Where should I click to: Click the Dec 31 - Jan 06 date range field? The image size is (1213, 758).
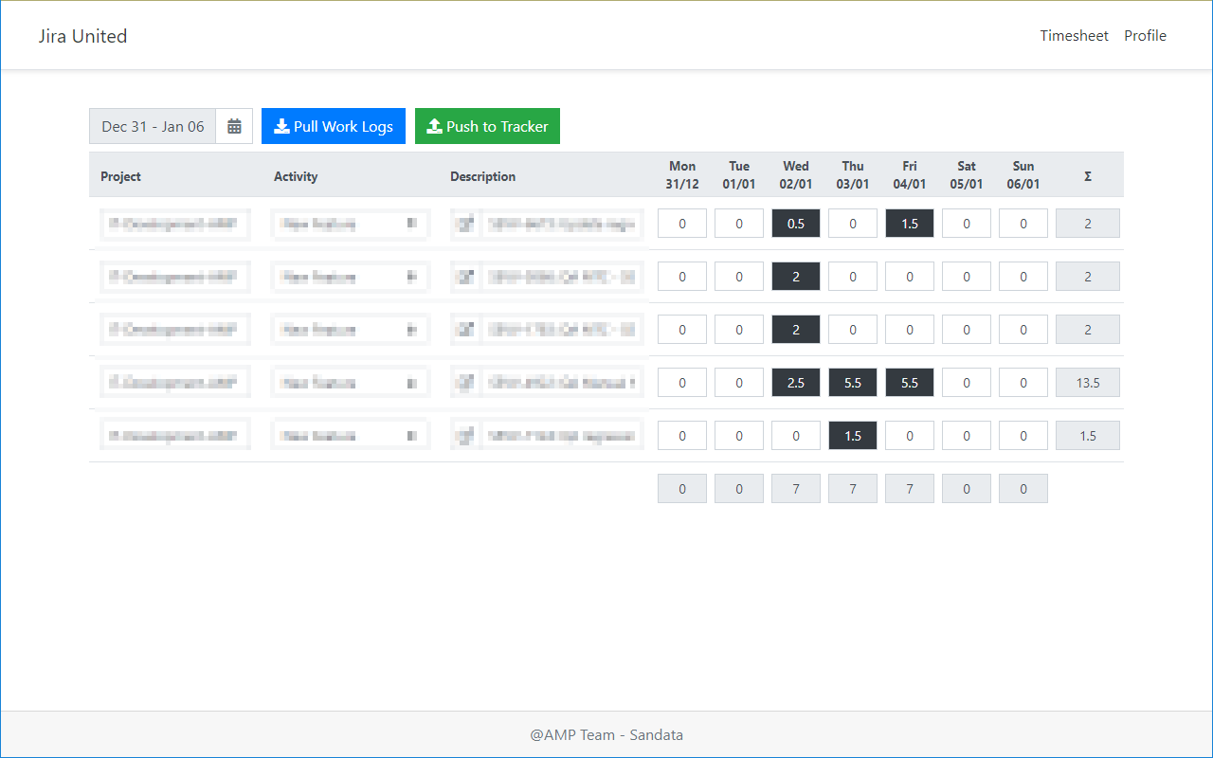tap(153, 125)
